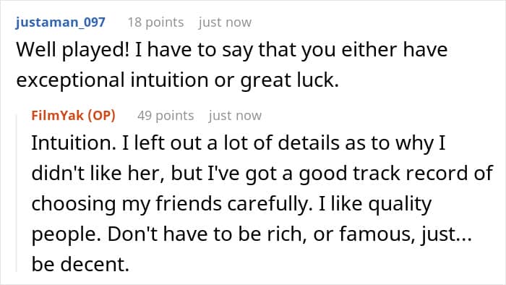Click the phrase "choosing my friends carefully"
Image resolution: width=506 pixels, height=285 pixels.
(x=171, y=204)
